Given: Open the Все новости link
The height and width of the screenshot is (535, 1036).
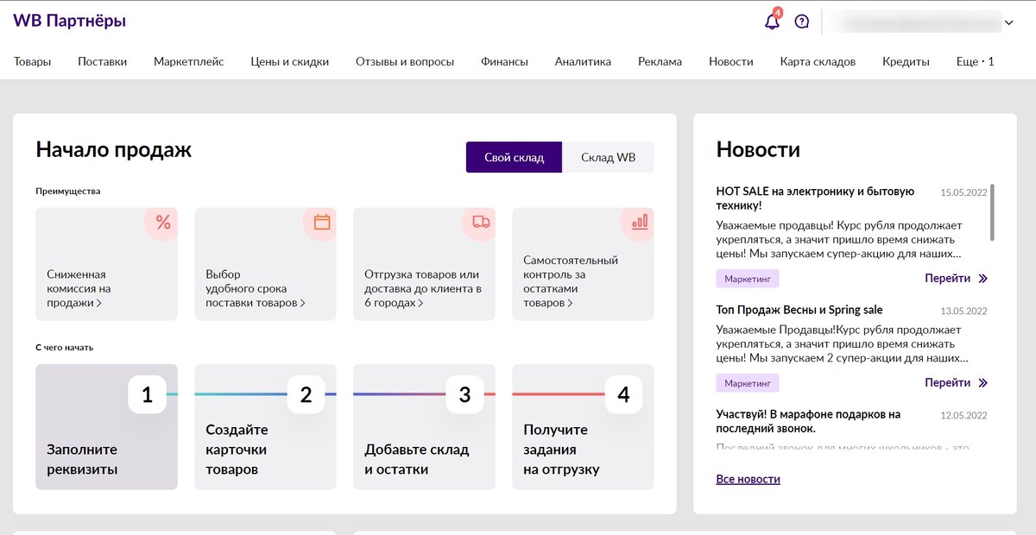Looking at the screenshot, I should click(749, 479).
